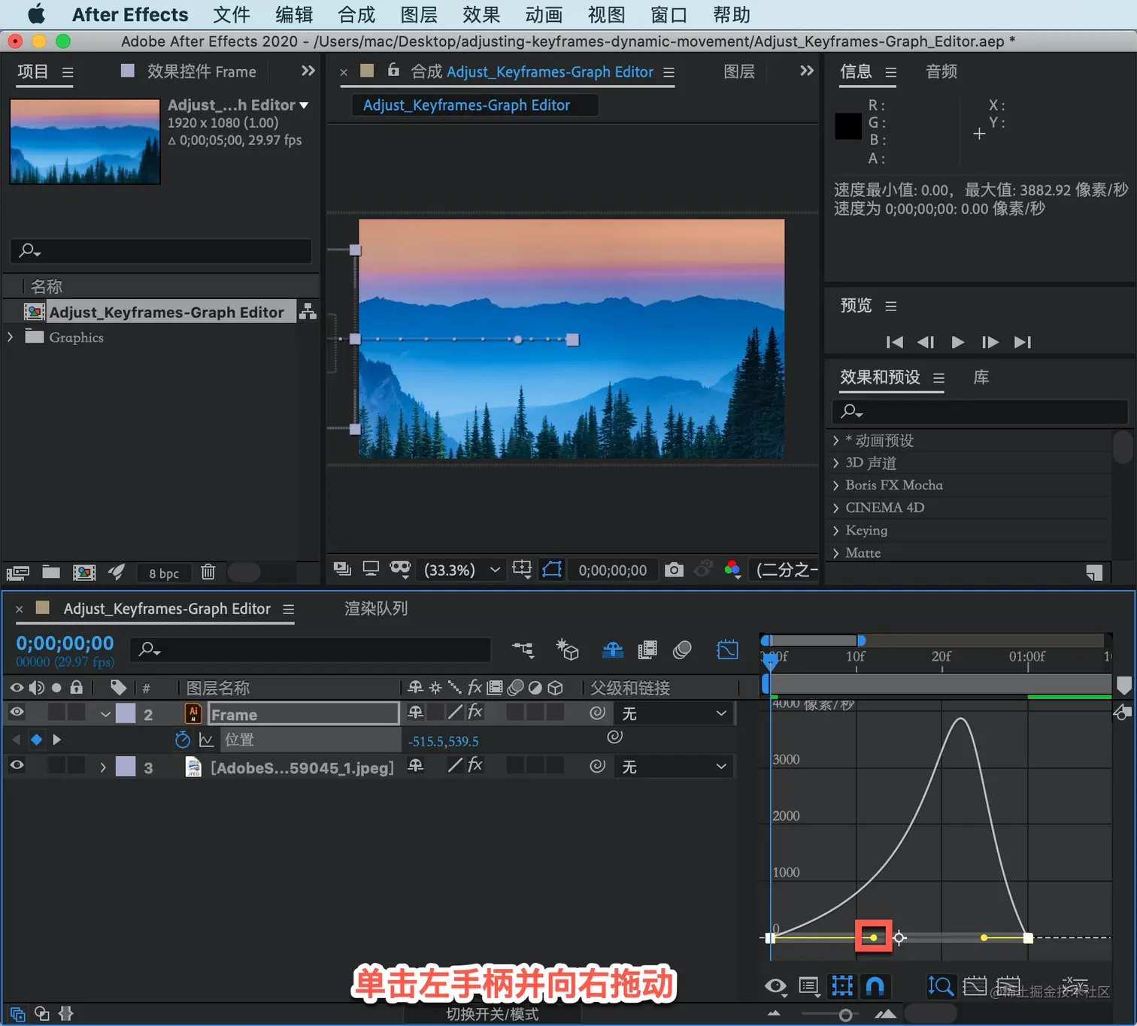The height and width of the screenshot is (1026, 1137).
Task: Expand the 动画预设 effects category
Action: point(835,440)
